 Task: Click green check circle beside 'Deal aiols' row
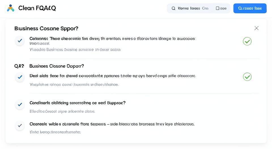(x=247, y=76)
